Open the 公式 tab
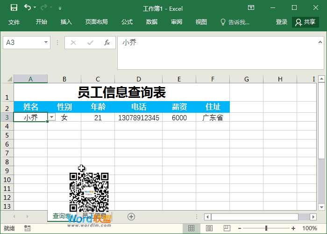 coord(127,22)
